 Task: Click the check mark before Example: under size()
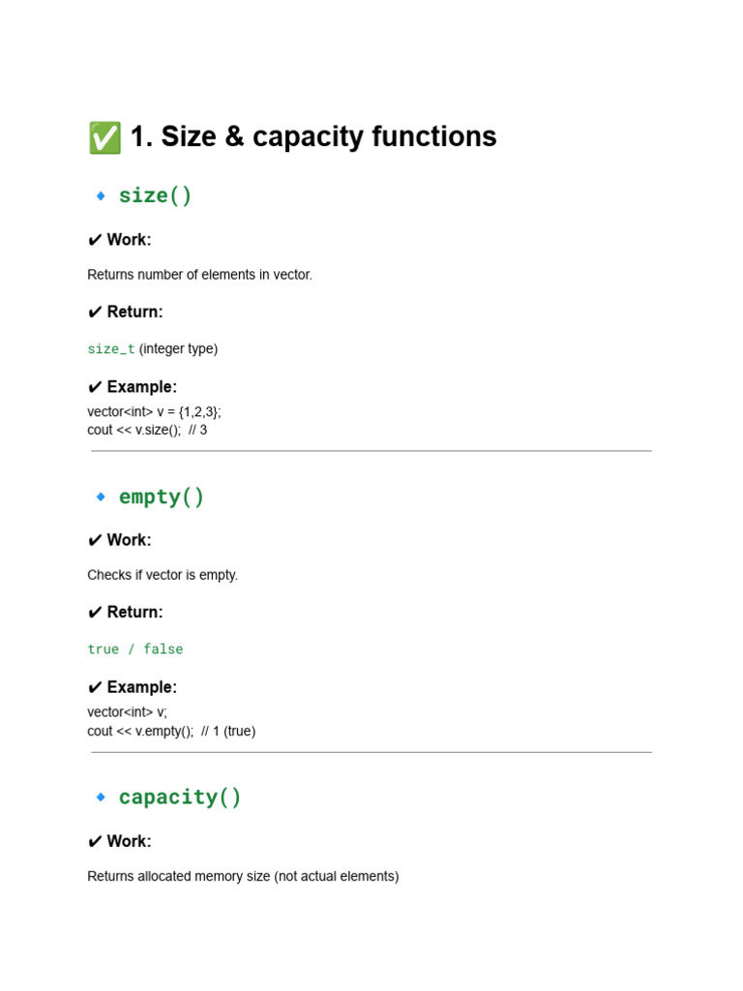pyautogui.click(x=95, y=387)
